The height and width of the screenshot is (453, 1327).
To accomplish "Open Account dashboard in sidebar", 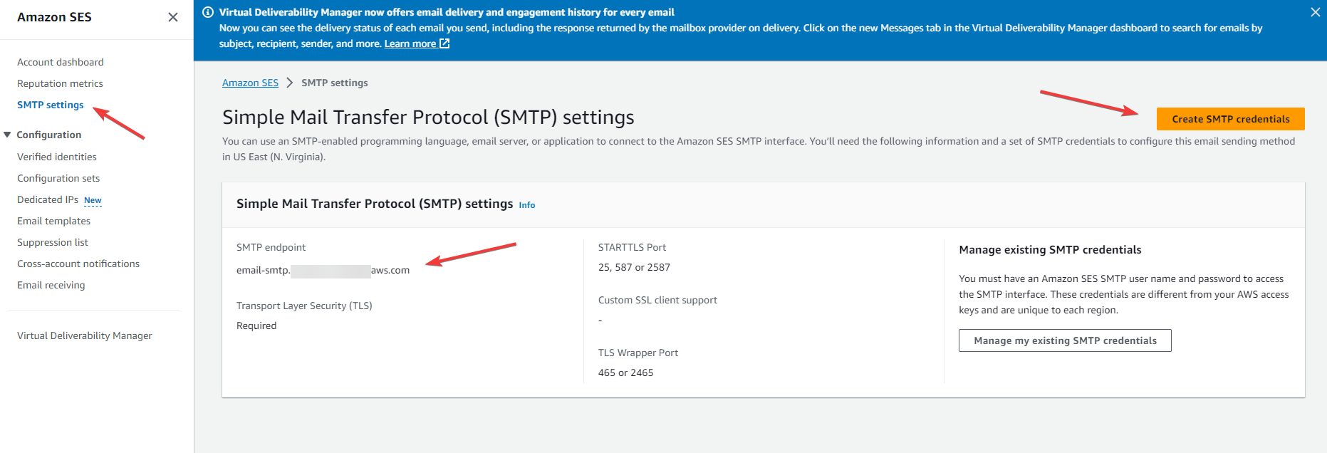I will click(61, 62).
